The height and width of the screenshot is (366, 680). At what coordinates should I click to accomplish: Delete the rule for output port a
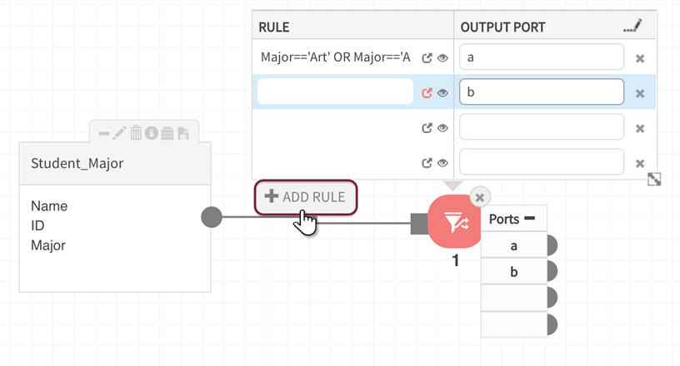(x=640, y=59)
